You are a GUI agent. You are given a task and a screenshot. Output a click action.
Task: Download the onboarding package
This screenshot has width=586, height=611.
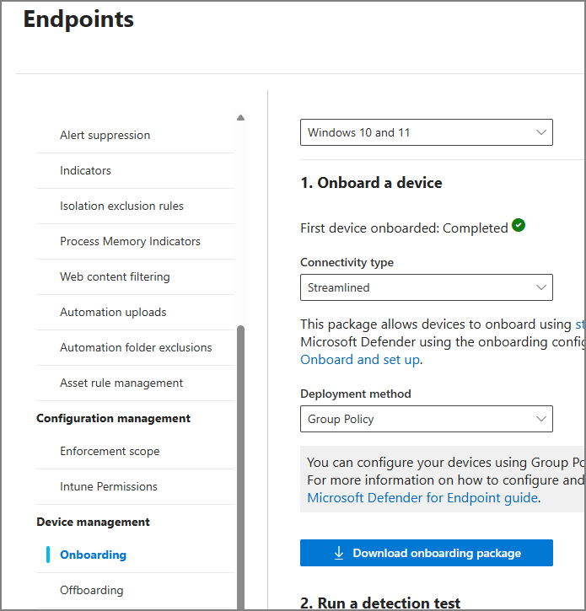(426, 553)
